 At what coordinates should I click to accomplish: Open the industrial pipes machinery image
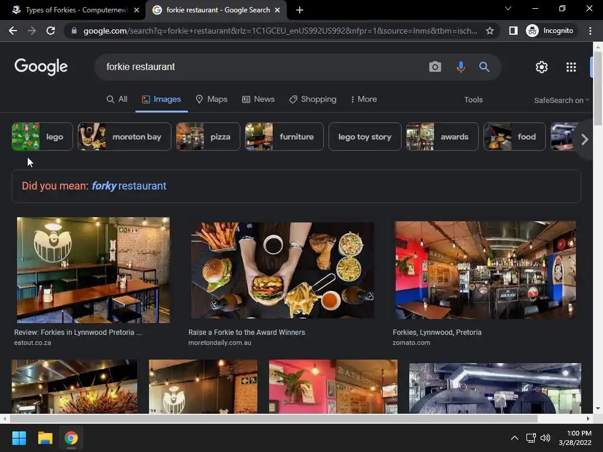[495, 388]
